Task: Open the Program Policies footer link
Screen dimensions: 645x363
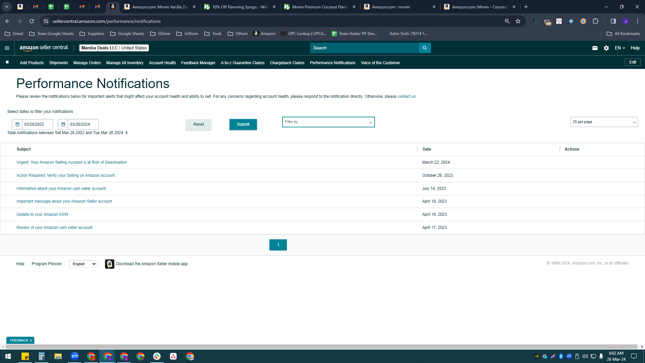Action: pyautogui.click(x=47, y=264)
